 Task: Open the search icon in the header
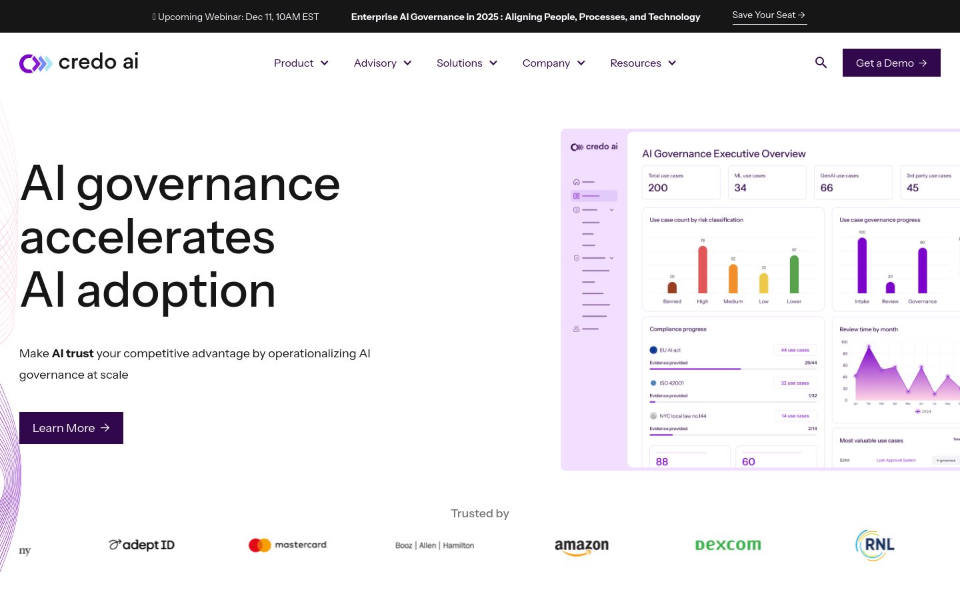coord(821,63)
